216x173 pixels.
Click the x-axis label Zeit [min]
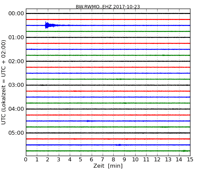pyautogui.click(x=108, y=166)
